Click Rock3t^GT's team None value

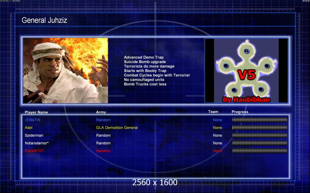point(217,151)
